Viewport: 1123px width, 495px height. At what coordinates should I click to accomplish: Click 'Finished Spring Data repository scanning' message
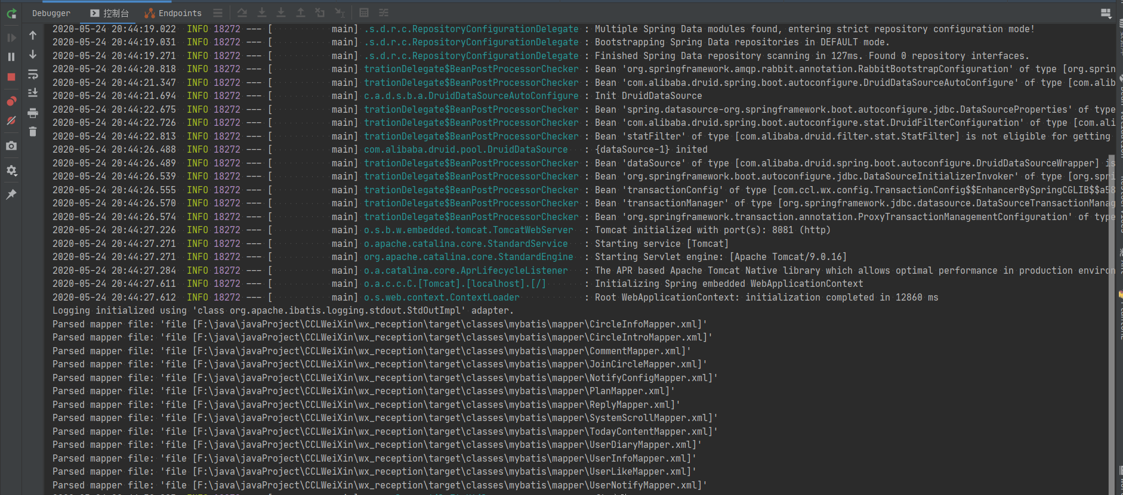point(812,56)
